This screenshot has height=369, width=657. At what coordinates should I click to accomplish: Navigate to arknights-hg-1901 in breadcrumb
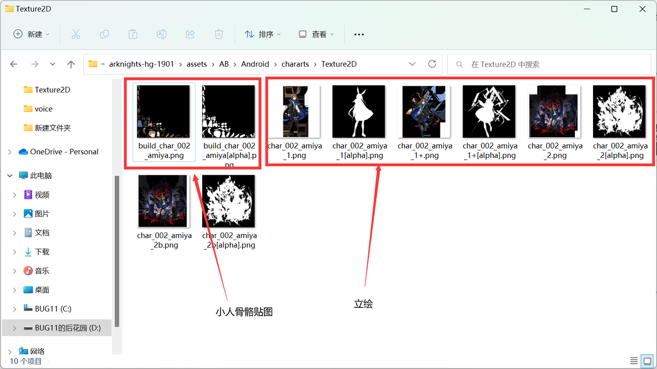click(141, 64)
